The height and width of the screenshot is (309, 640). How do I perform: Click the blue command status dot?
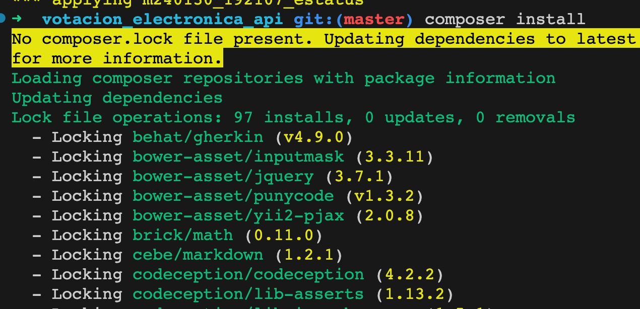tap(3, 19)
